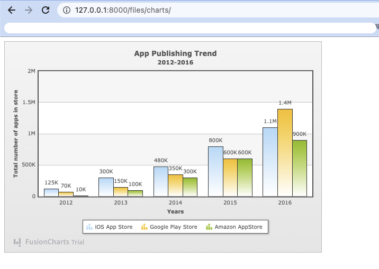Screen dimensions: 379x269
Task: Click the x-axis title Years
Action: pos(176,211)
